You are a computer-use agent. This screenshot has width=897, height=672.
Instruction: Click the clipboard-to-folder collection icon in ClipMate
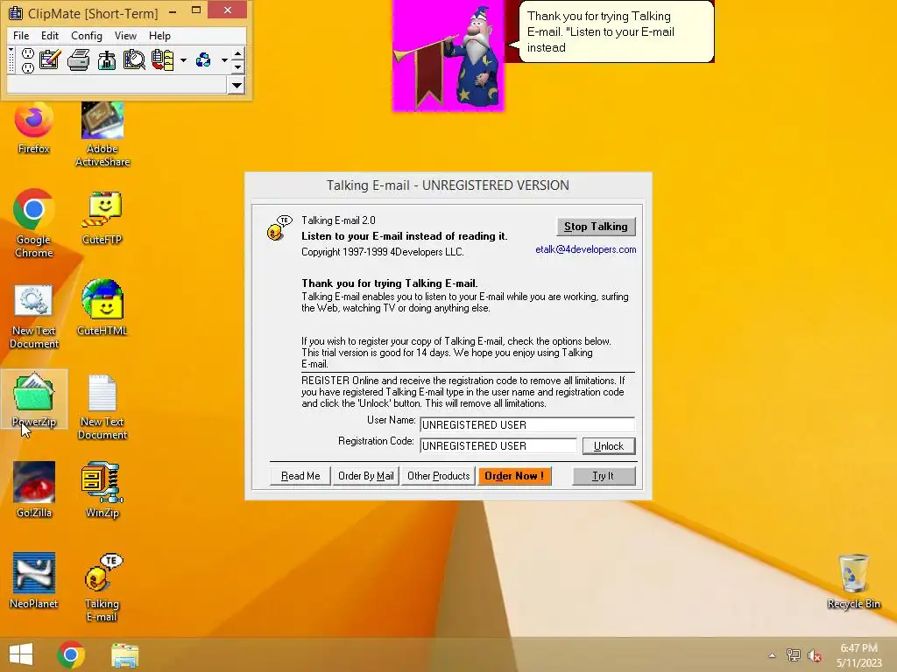point(162,60)
